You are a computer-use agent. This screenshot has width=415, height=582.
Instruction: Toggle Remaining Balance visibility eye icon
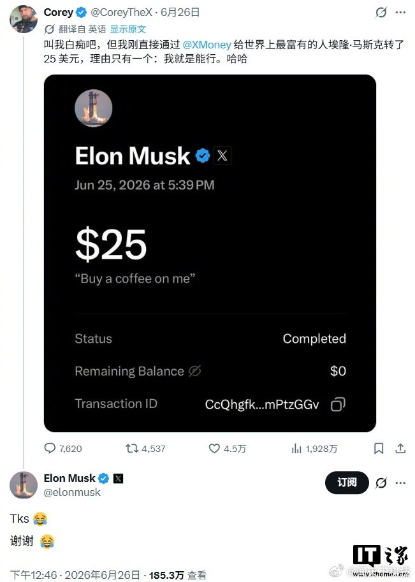(x=195, y=371)
